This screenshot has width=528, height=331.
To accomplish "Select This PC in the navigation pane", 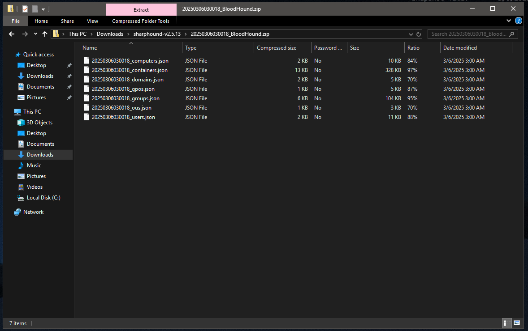I will (x=32, y=111).
